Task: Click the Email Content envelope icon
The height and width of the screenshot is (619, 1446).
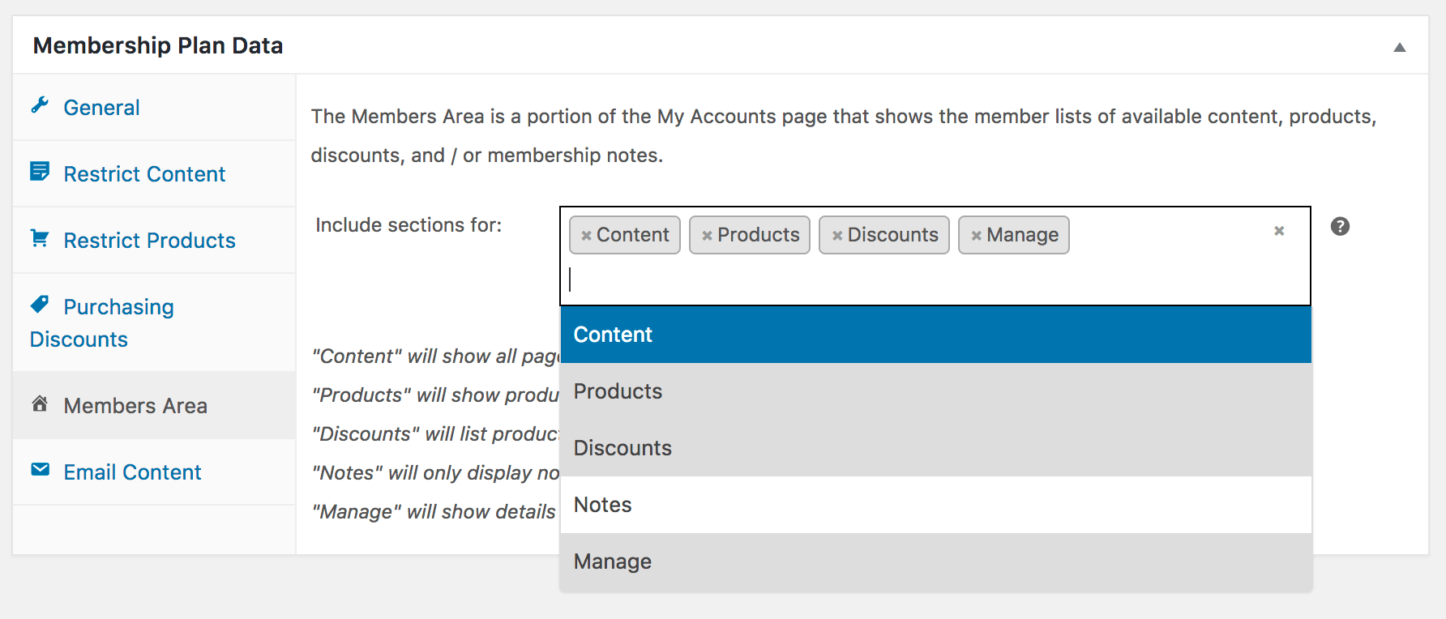Action: 40,470
